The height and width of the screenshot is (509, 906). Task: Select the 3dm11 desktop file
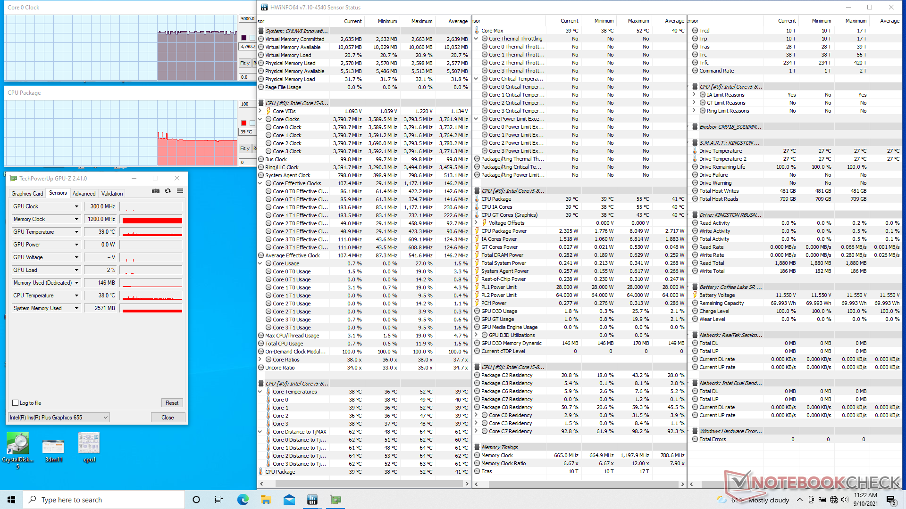(x=53, y=450)
